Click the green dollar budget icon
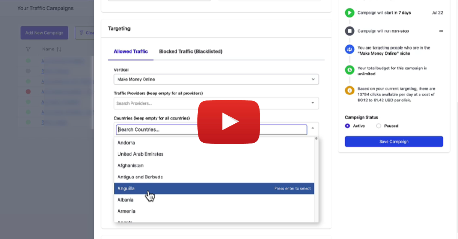 (x=349, y=70)
